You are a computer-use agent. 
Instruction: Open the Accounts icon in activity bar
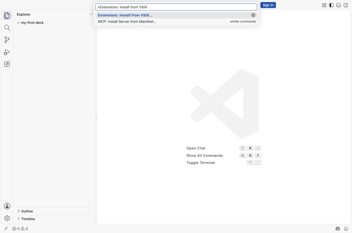[7, 206]
